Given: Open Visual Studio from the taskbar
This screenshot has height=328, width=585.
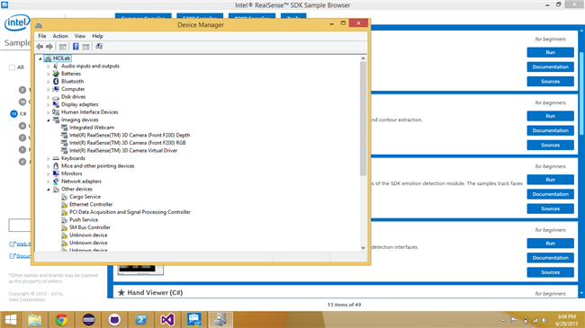Looking at the screenshot, I should (x=167, y=319).
